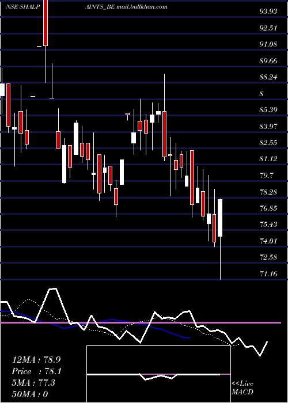
Task: Select the 89.66 price axis label
Action: click(x=268, y=60)
